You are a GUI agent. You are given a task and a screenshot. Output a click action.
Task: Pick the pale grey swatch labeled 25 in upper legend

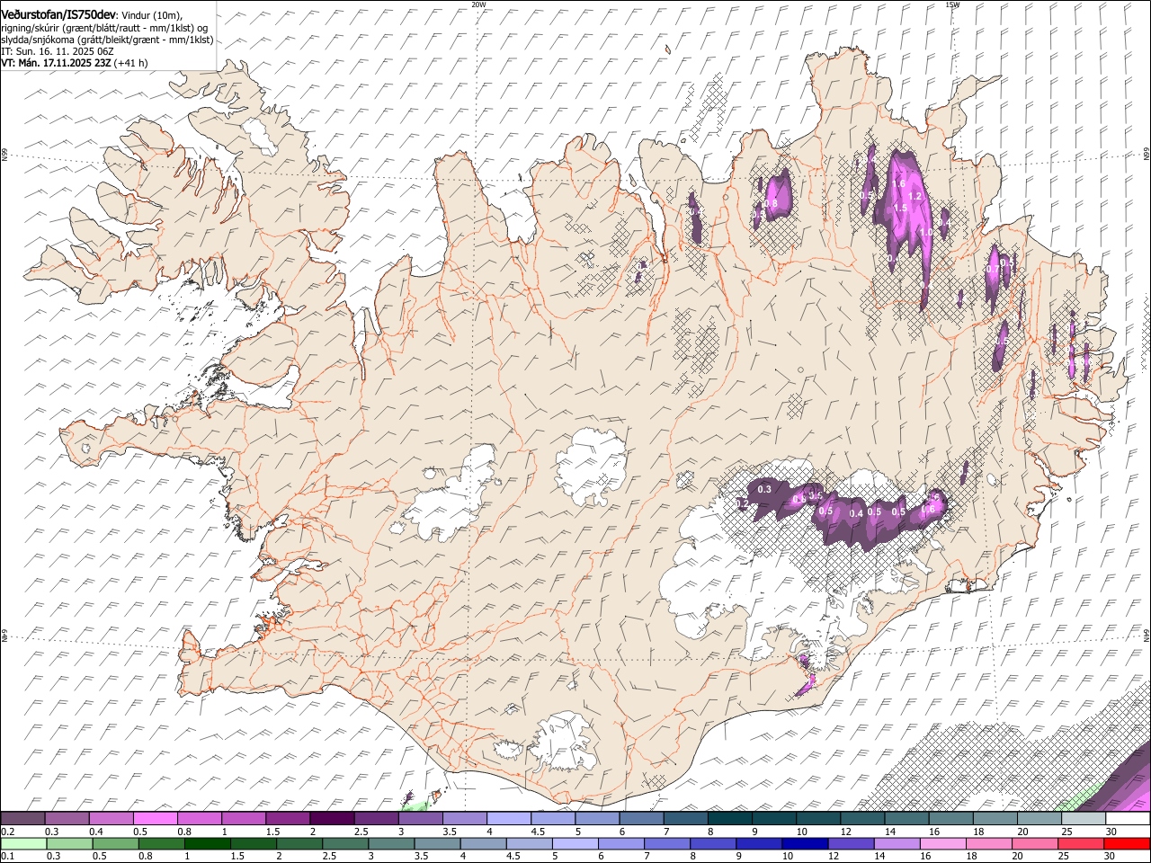click(x=1084, y=819)
